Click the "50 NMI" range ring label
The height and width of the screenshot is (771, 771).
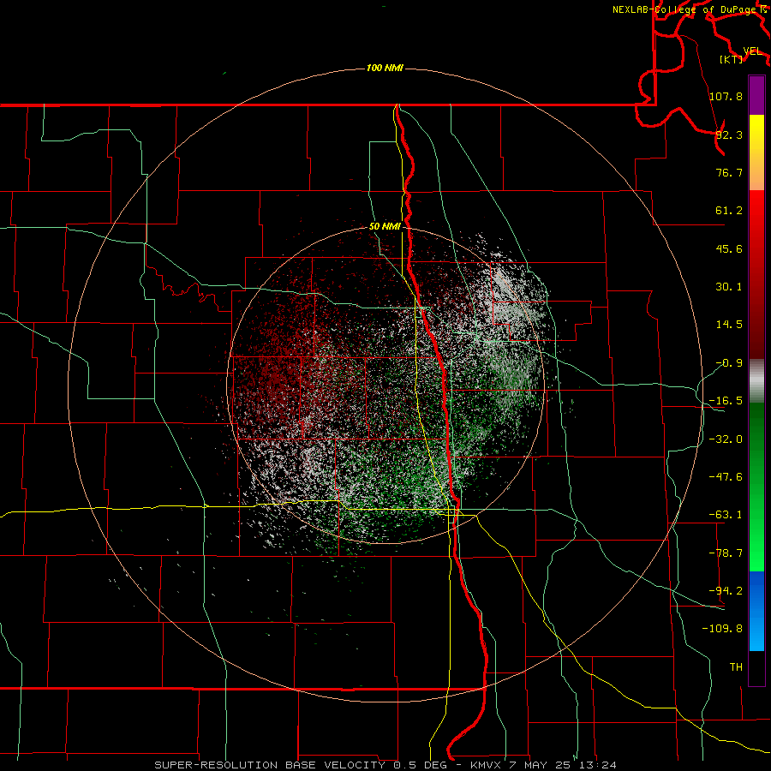(x=385, y=226)
